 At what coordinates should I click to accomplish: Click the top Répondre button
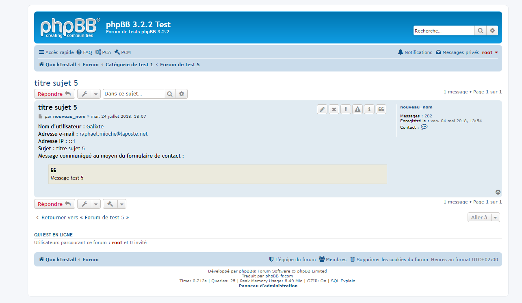tap(54, 94)
